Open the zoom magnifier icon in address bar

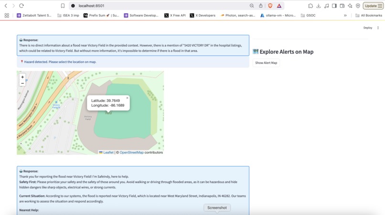252,6
